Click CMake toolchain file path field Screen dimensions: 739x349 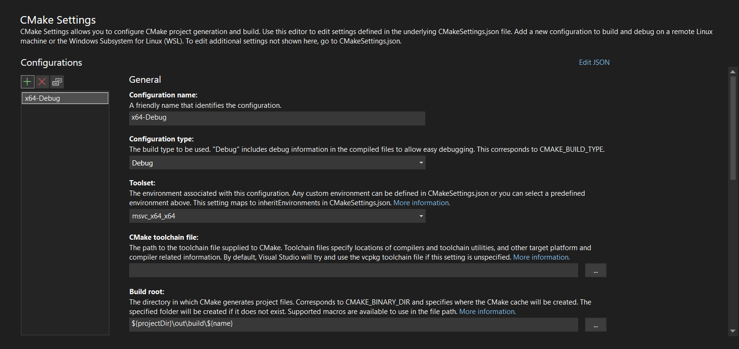pos(354,270)
